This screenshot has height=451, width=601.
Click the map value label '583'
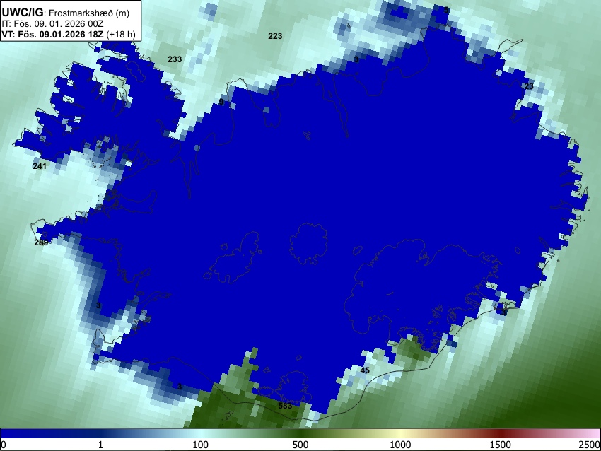pos(285,406)
